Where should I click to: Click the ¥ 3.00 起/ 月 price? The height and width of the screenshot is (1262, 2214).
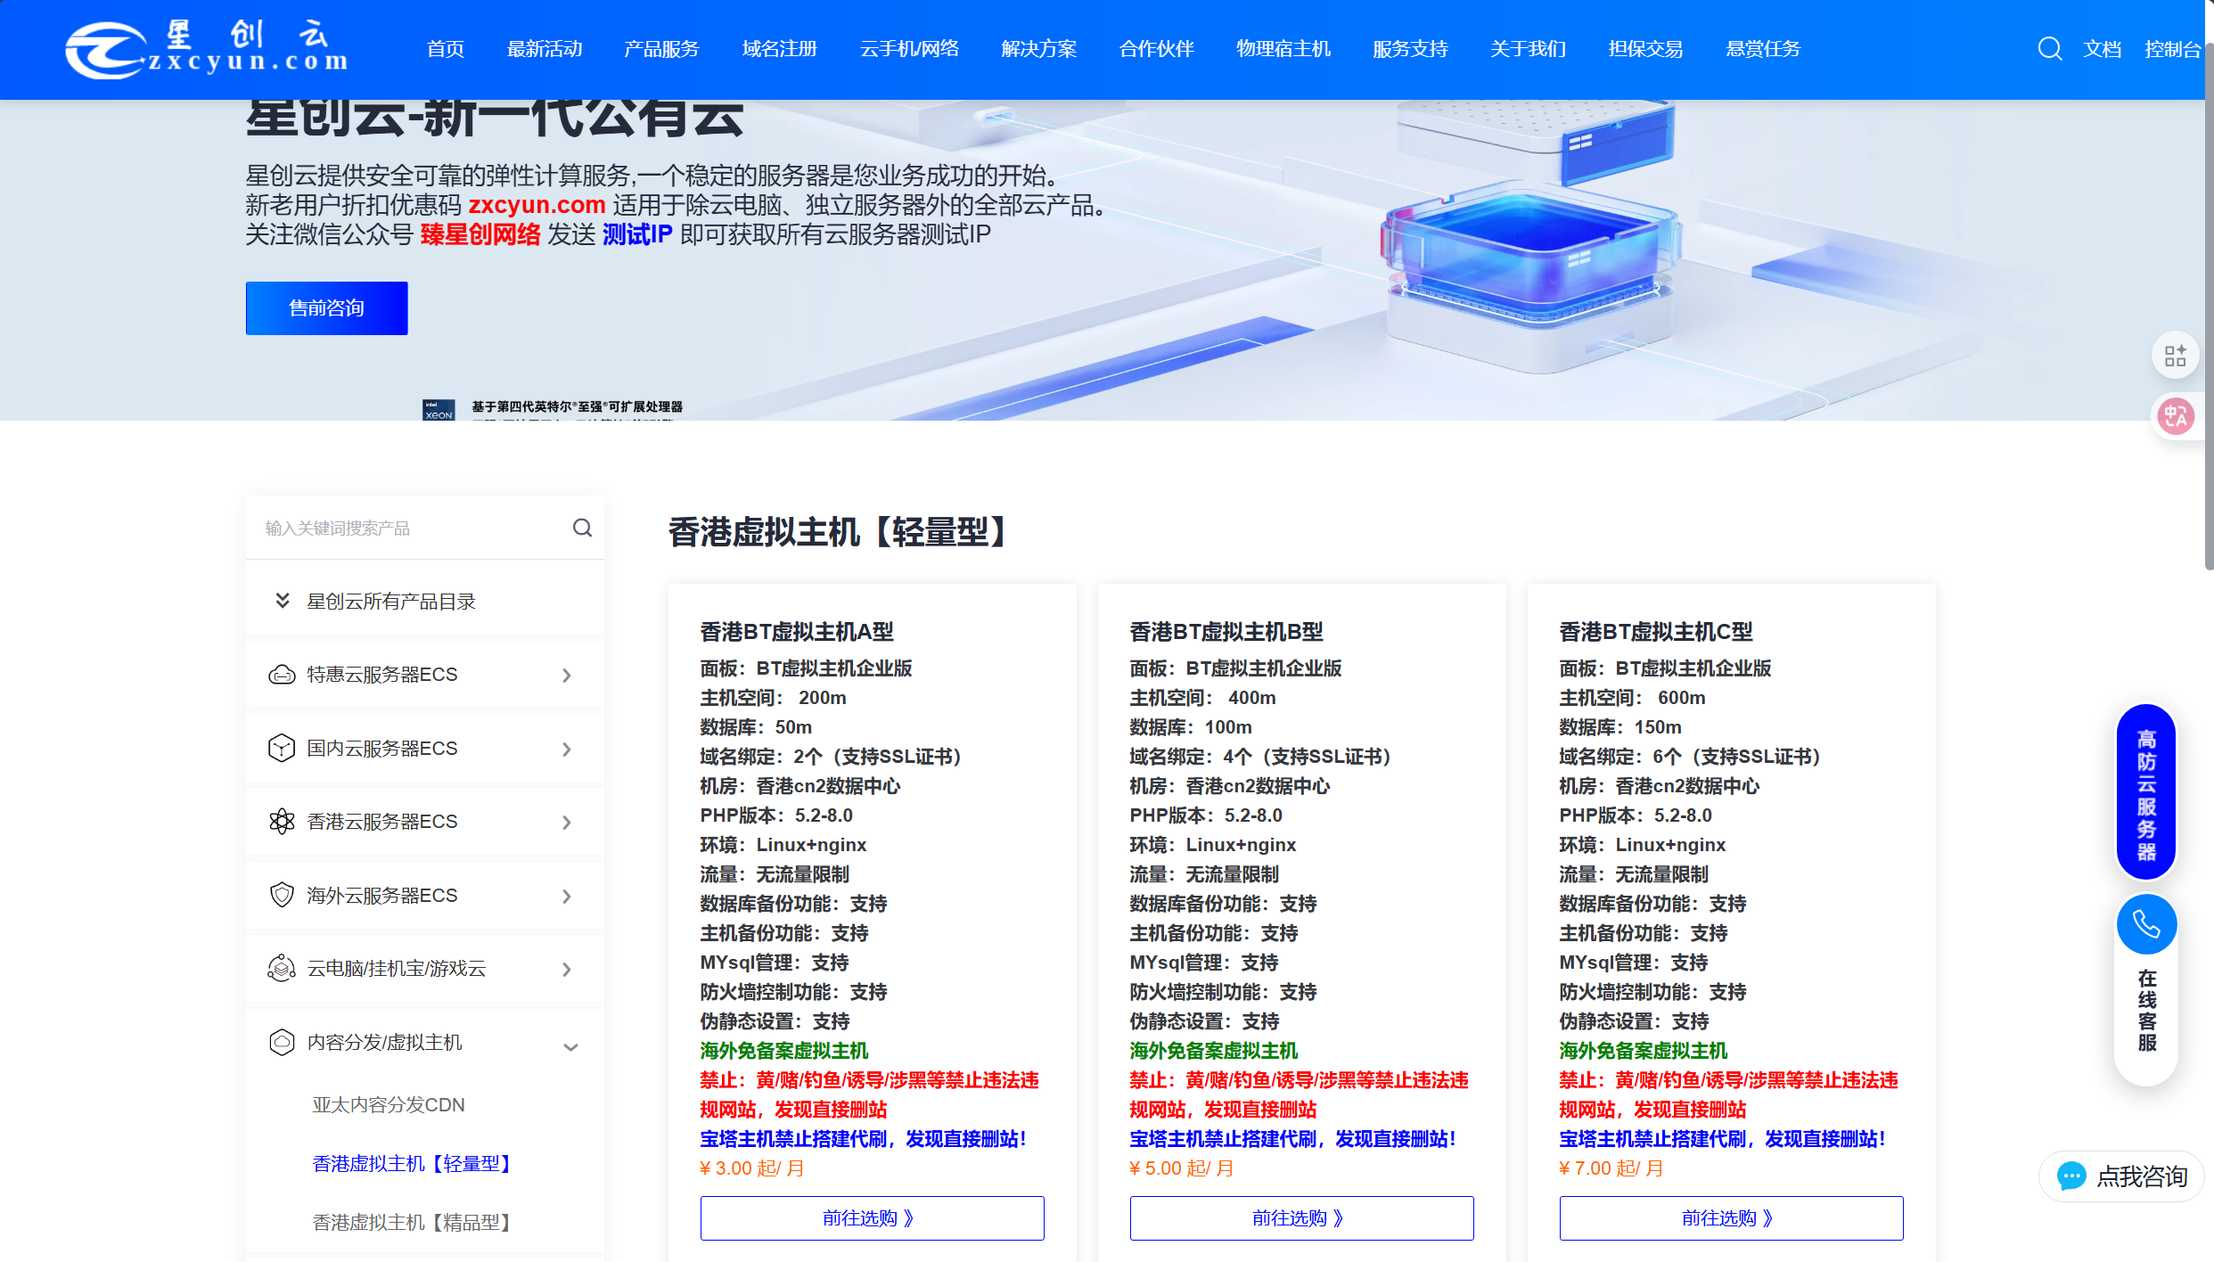tap(752, 1168)
